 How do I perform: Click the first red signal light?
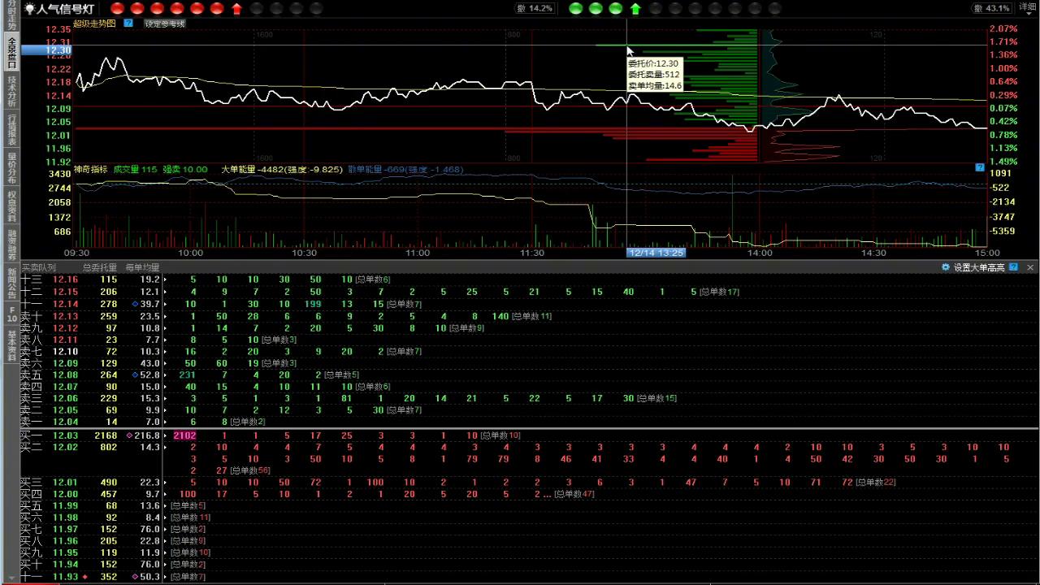(117, 9)
